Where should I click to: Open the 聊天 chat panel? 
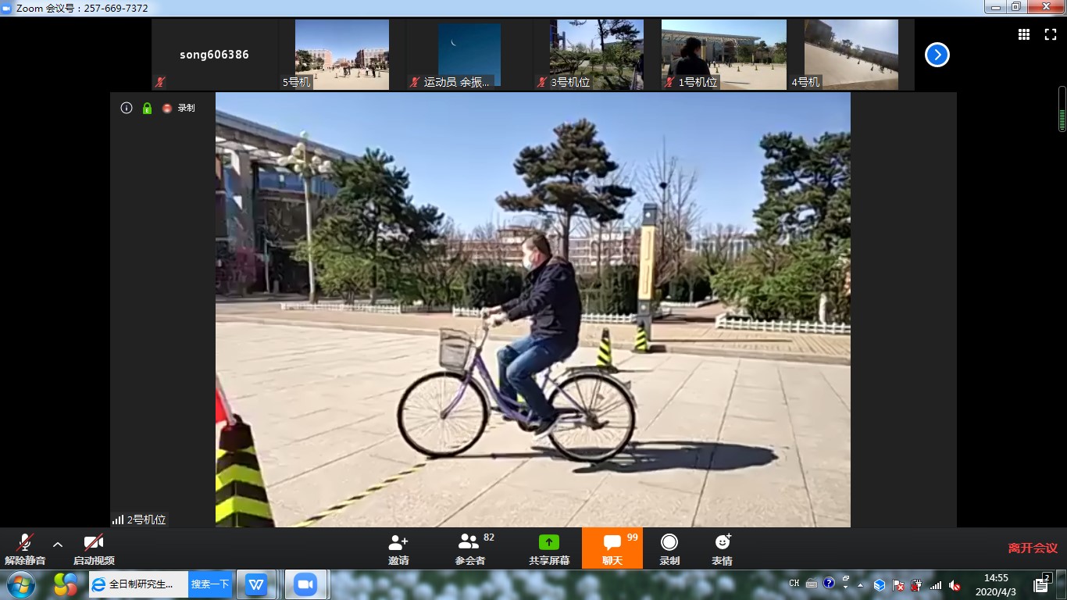point(612,543)
